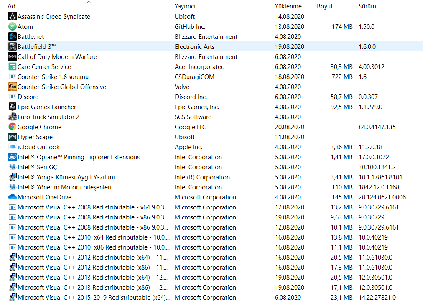Screen dimensions: 448x301
Task: Click the Visual C++ 2012 (x64) icon
Action: pyautogui.click(x=12, y=258)
